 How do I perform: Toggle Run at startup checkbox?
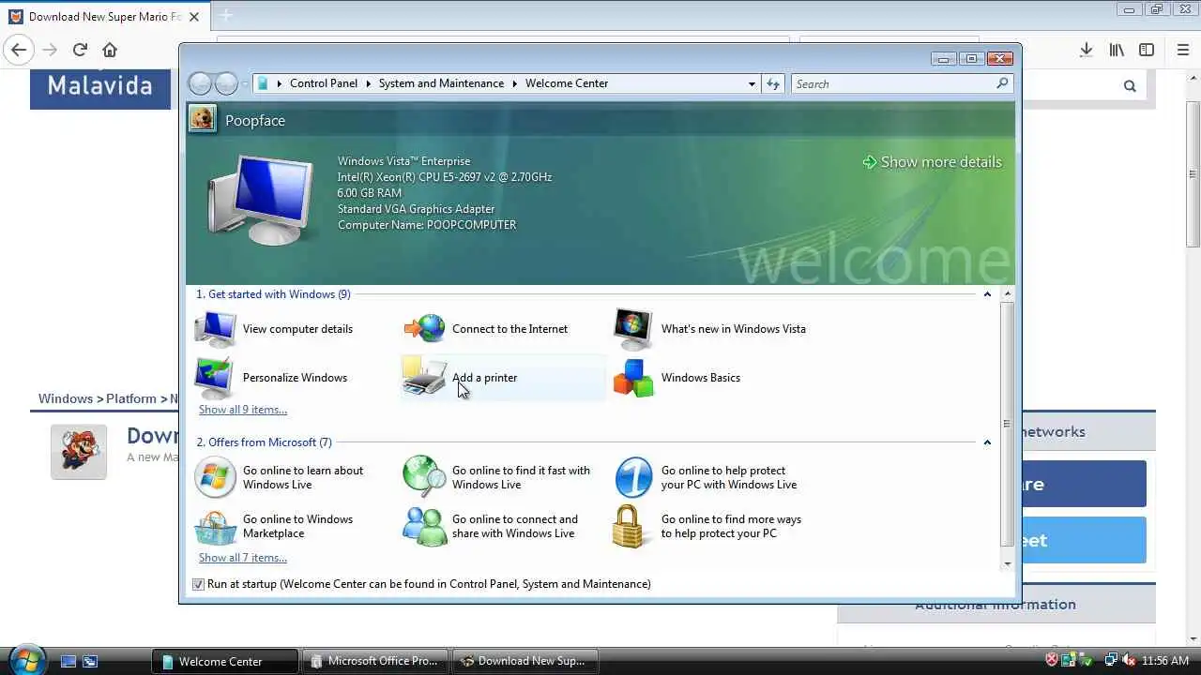pyautogui.click(x=198, y=584)
